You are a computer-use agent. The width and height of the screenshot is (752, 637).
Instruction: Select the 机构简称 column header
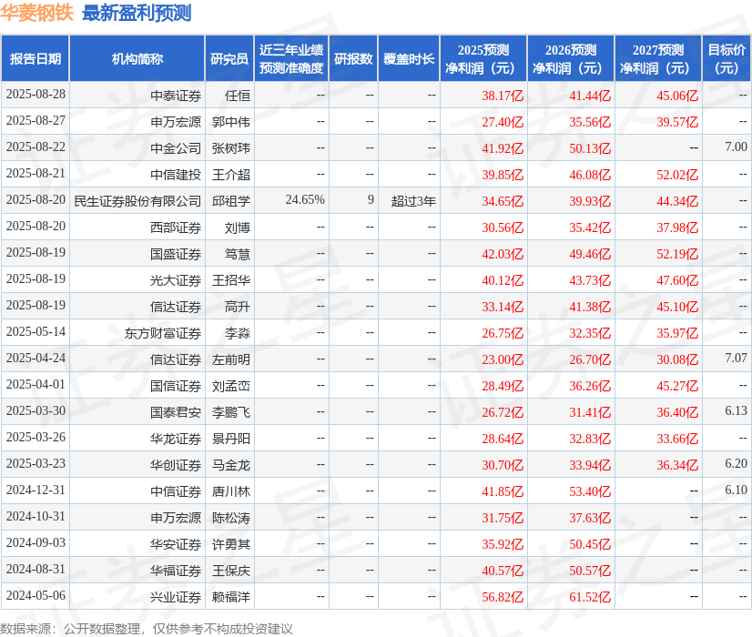tap(138, 57)
